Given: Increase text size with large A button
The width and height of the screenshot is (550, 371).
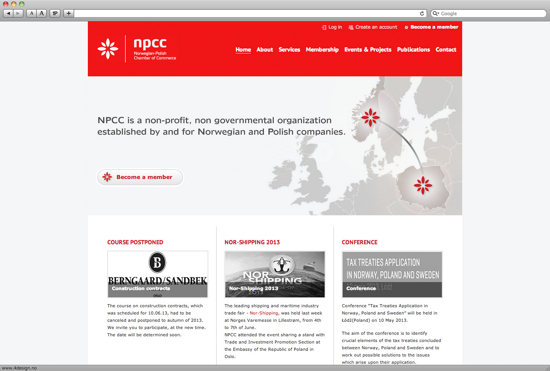Looking at the screenshot, I should click(42, 13).
